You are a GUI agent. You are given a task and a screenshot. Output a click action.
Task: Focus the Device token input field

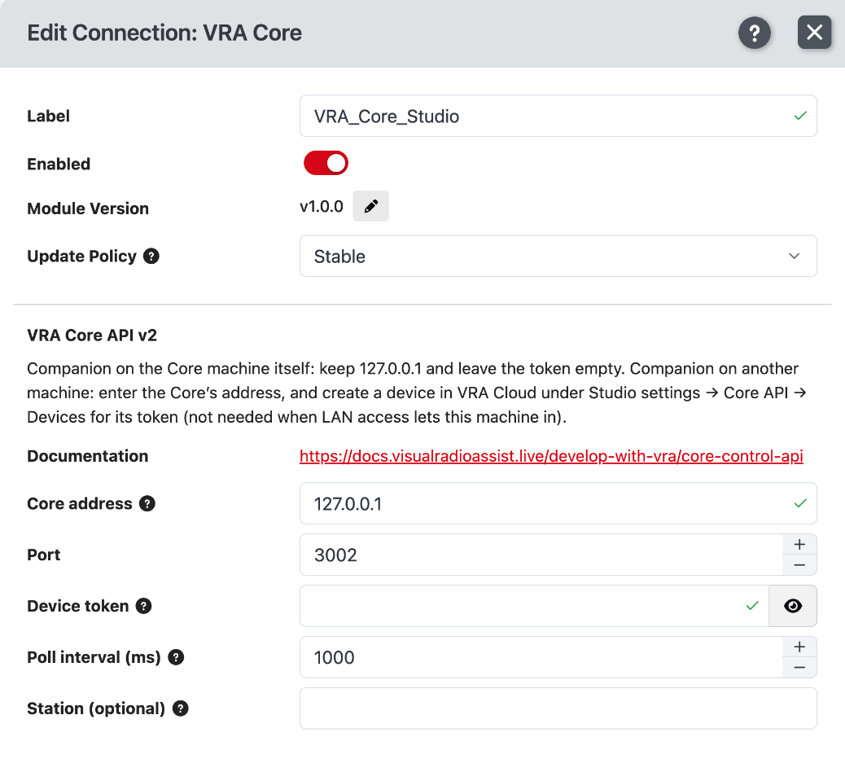(x=534, y=606)
